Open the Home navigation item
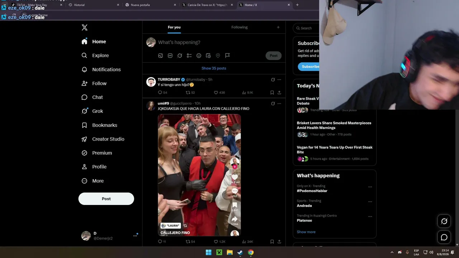 (x=94, y=42)
